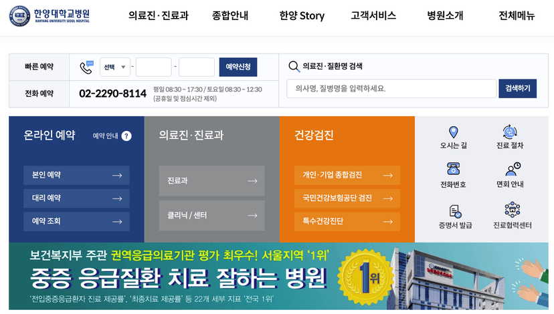554x314 pixels.
Task: Open the 의료진·진료과 top menu
Action: click(x=159, y=15)
